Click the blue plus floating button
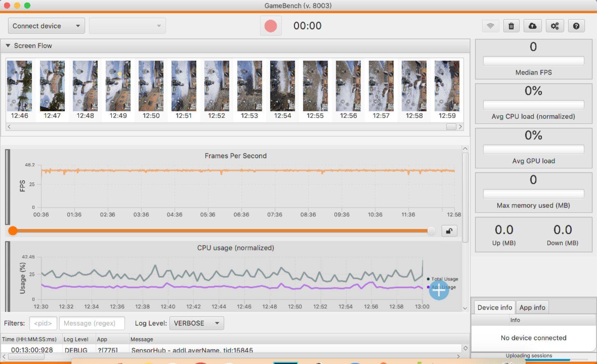This screenshot has height=364, width=597. coord(438,291)
